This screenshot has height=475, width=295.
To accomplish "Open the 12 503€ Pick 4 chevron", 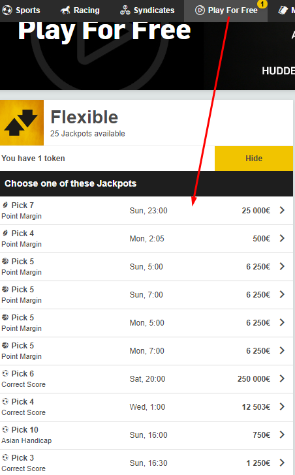I will (x=282, y=406).
